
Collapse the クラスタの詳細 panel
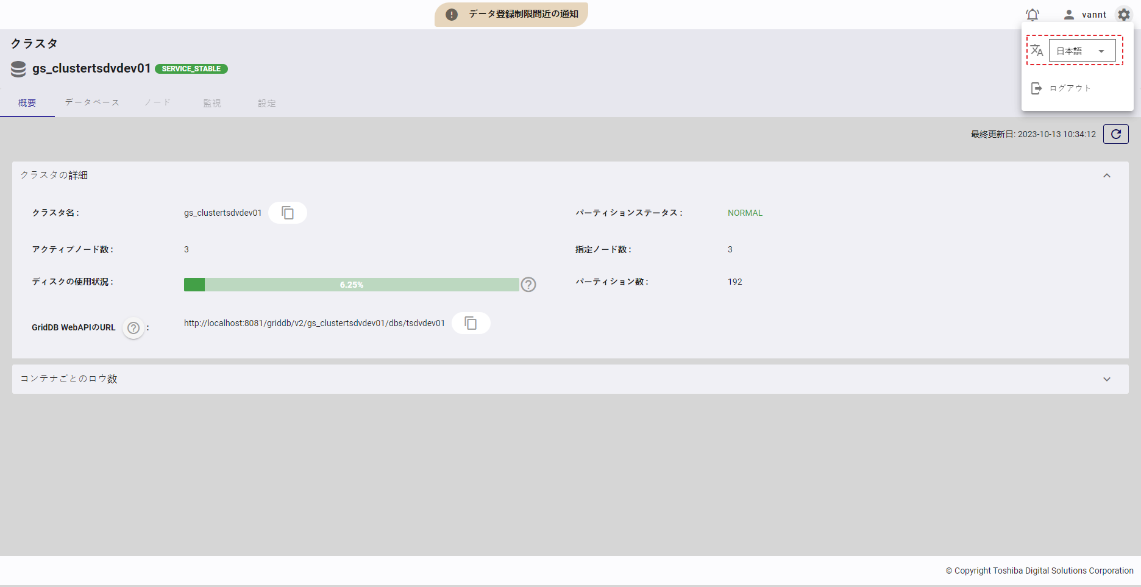pos(1106,176)
